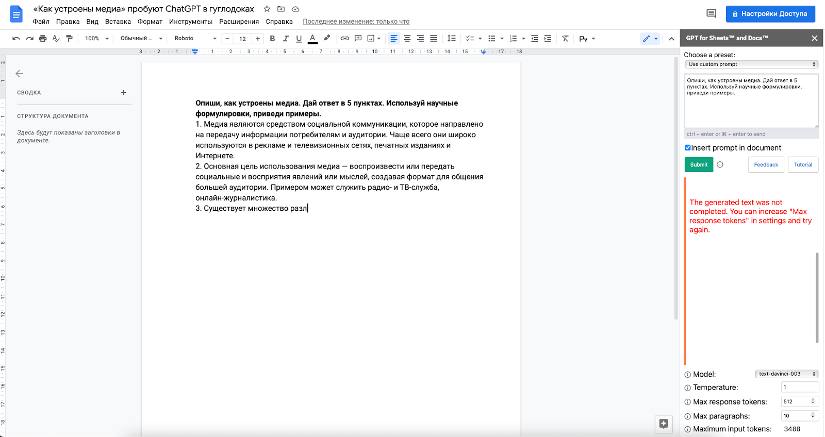Click the Max response tokens field
This screenshot has width=825, height=437.
(x=800, y=401)
